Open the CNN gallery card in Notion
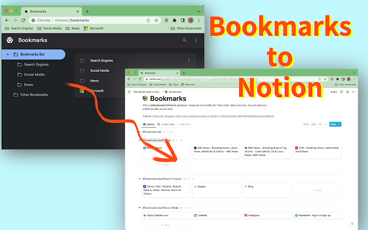This screenshot has width=368, height=230. click(317, 152)
